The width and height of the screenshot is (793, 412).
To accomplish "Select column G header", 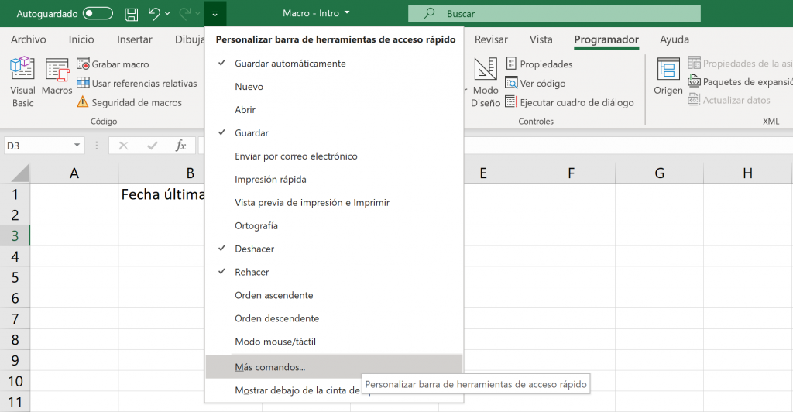I will 660,173.
